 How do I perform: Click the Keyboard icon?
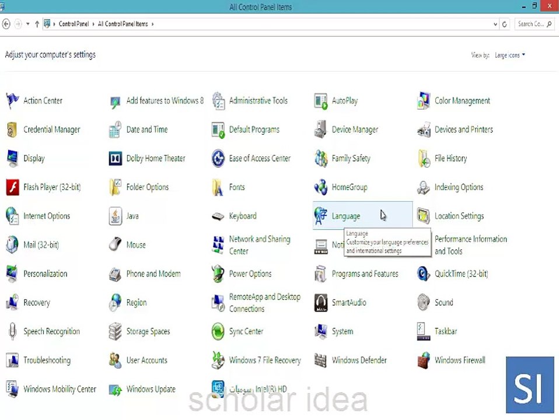point(218,216)
